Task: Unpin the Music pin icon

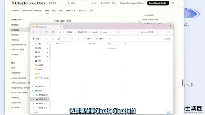Action: point(48,57)
